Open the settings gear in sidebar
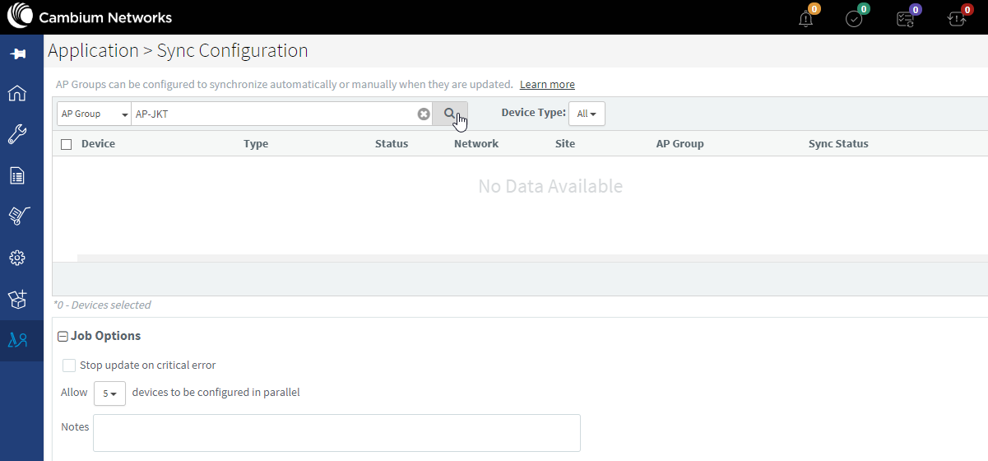Viewport: 988px width, 461px height. [x=17, y=258]
